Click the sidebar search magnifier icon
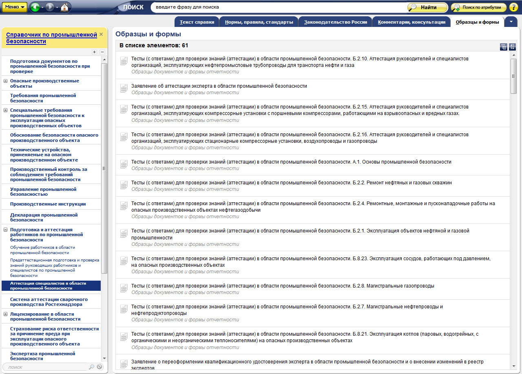The width and height of the screenshot is (522, 374). point(92,367)
